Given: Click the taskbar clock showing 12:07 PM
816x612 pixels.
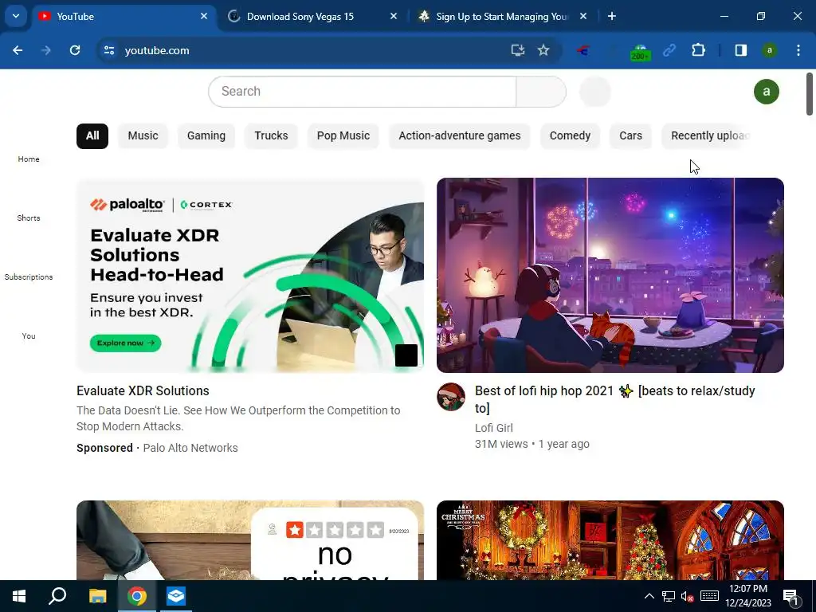Looking at the screenshot, I should pyautogui.click(x=748, y=596).
